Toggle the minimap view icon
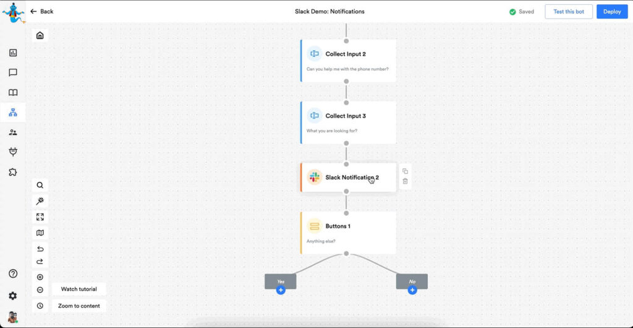Viewport: 633px width, 328px height. [40, 233]
